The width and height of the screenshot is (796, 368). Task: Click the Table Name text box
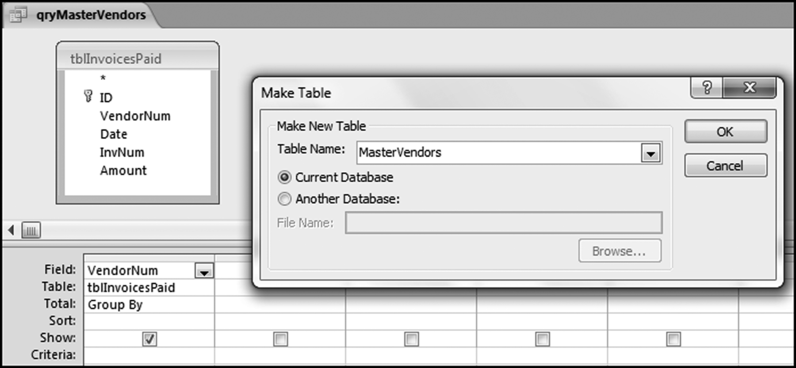click(497, 153)
